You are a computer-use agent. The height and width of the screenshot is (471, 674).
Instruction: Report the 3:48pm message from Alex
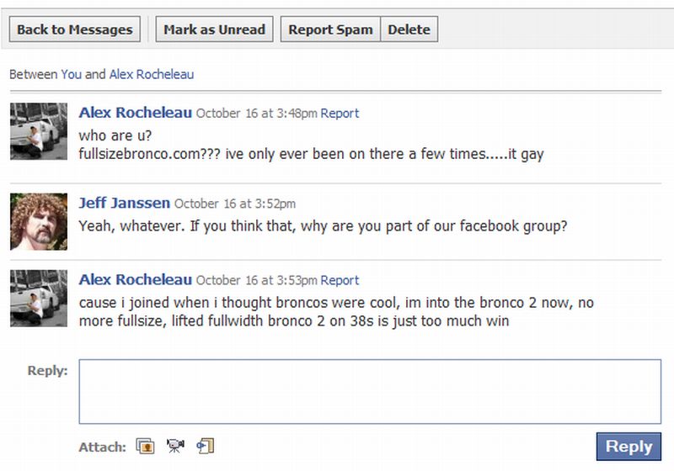(340, 114)
